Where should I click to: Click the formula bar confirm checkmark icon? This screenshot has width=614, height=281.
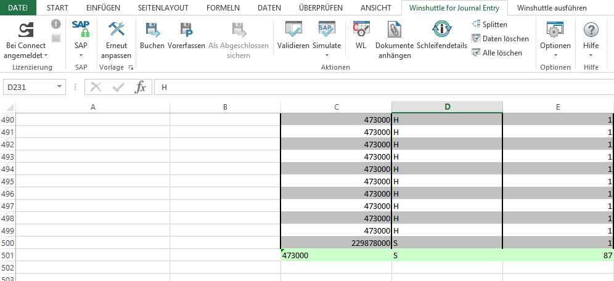tap(118, 88)
